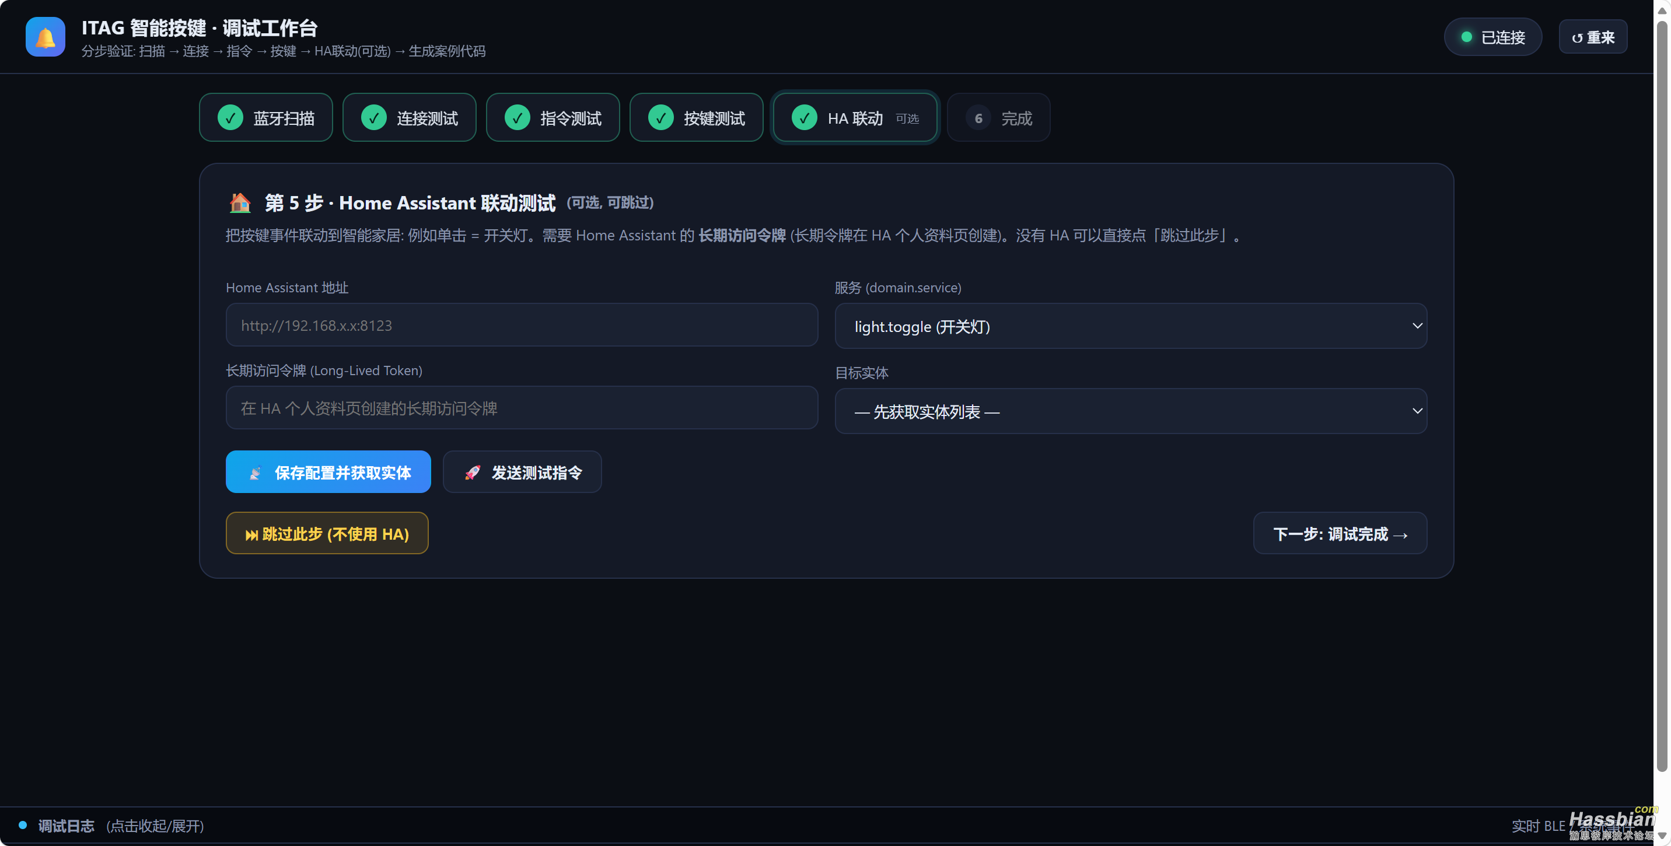
Task: Click the ITAG 智能按键 · 调试工作台 title
Action: 199,28
